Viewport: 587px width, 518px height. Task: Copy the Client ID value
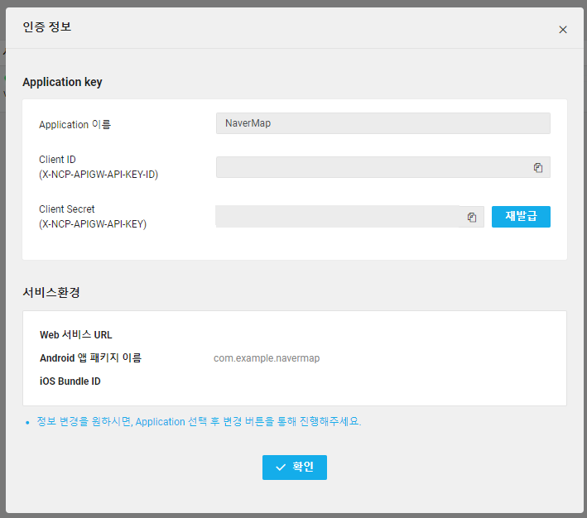point(538,168)
